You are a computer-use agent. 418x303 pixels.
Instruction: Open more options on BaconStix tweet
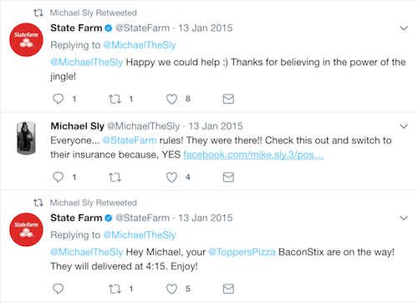pyautogui.click(x=404, y=218)
